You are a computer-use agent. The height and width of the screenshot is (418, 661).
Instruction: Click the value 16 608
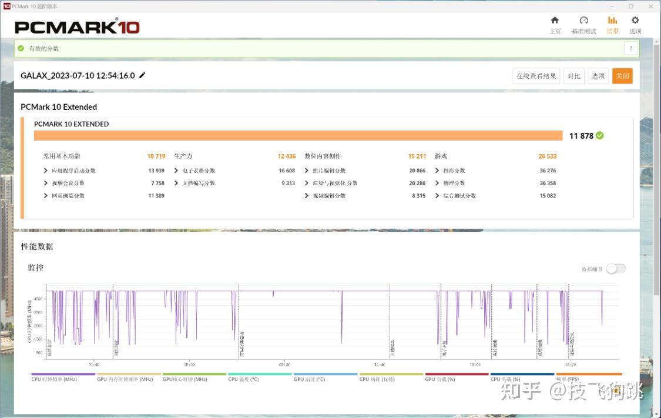pos(287,170)
